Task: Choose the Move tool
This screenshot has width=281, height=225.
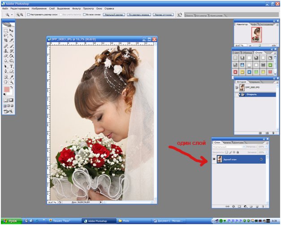Action: tap(11, 31)
